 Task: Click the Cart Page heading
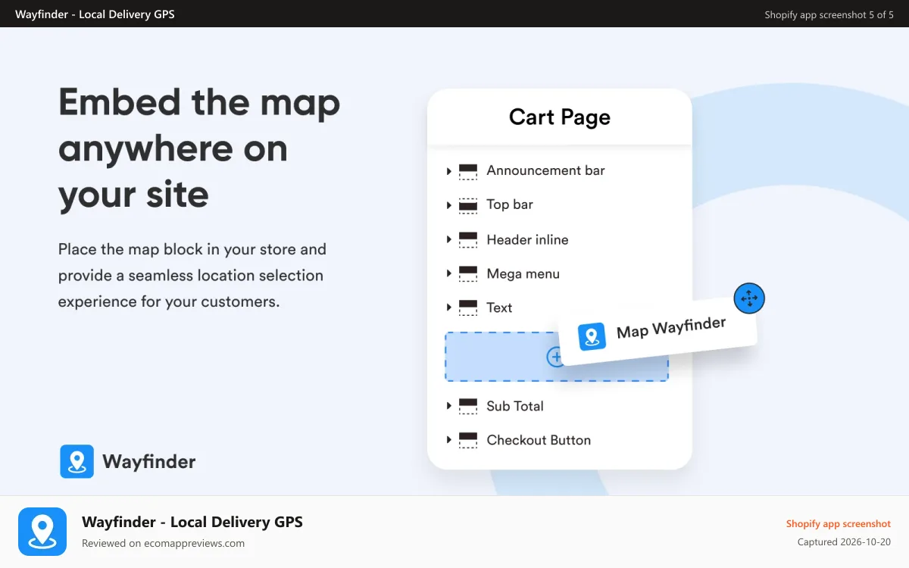click(560, 117)
